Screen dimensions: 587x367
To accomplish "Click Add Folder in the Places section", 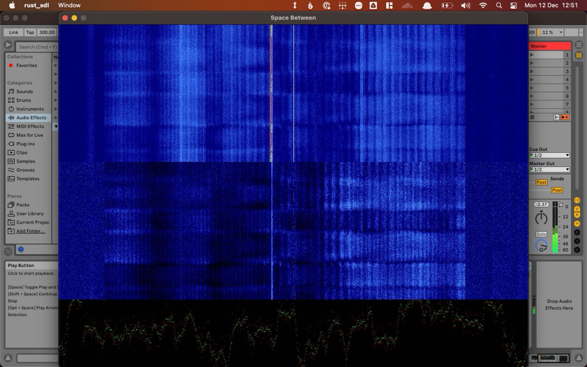I will coord(31,231).
